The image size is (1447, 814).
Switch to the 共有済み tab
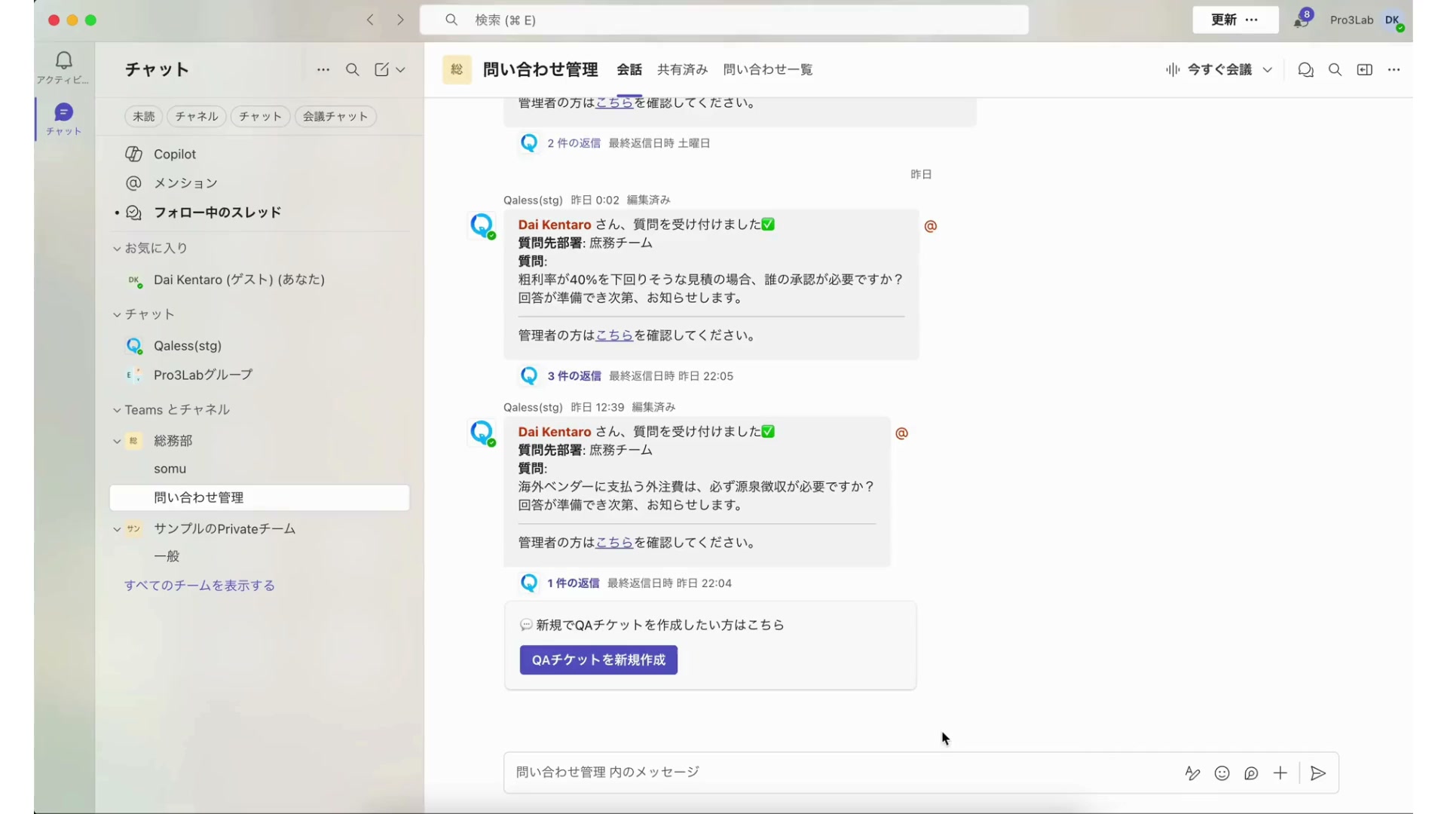682,69
